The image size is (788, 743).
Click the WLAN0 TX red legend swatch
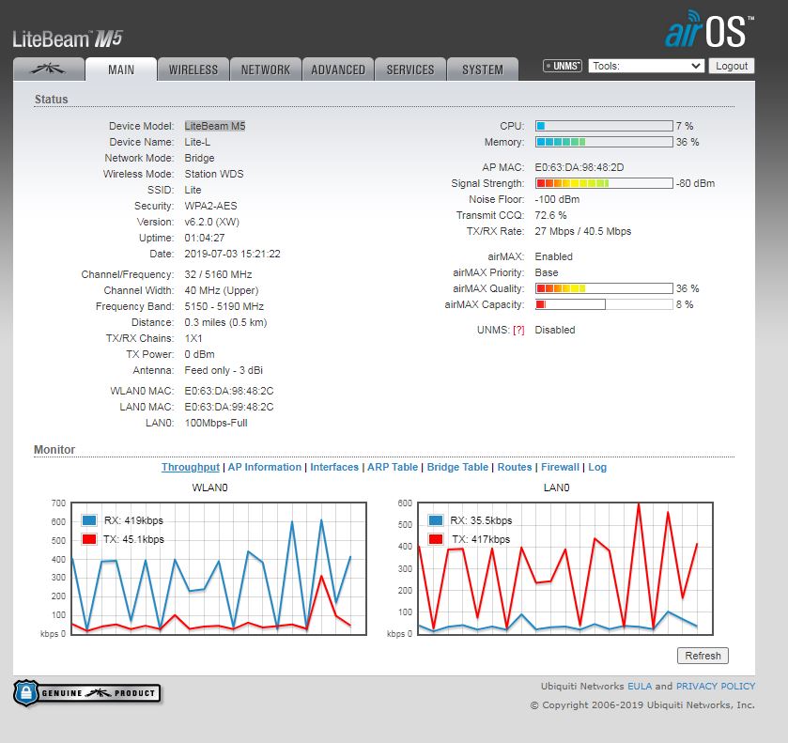(89, 539)
